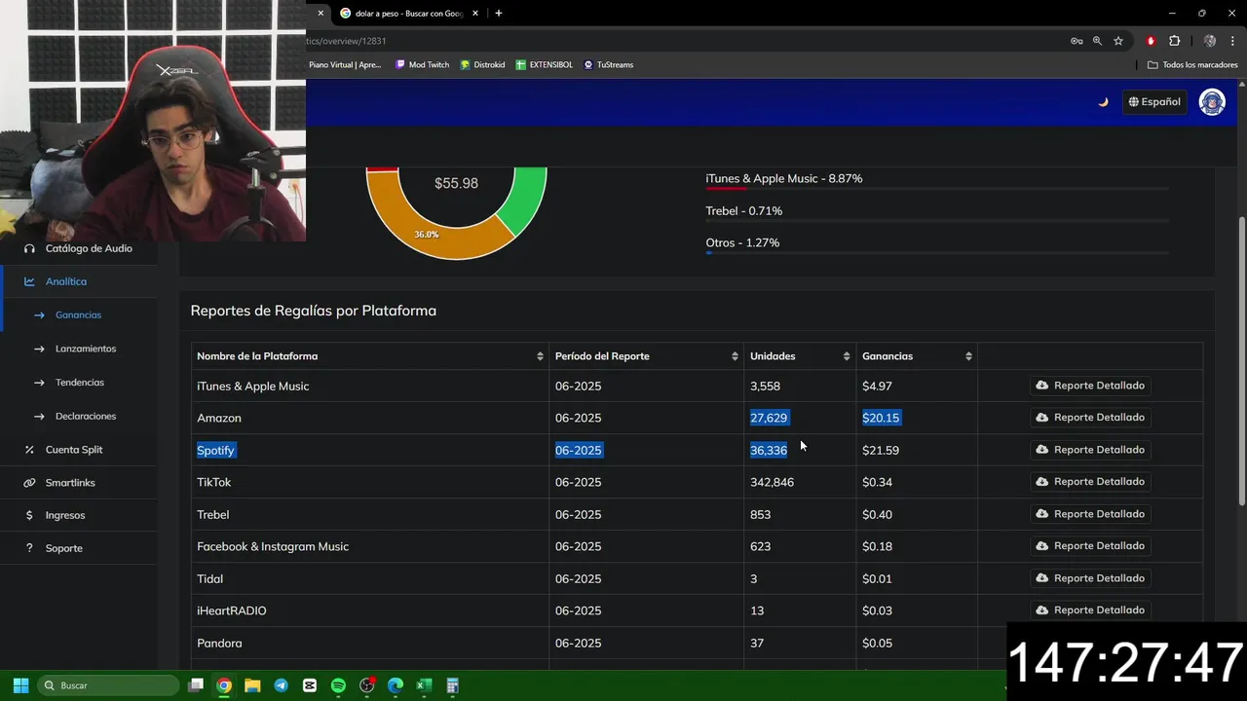The width and height of the screenshot is (1247, 701).
Task: Download Reporte Detallado for iHeartRADIO
Action: [x=1090, y=610]
